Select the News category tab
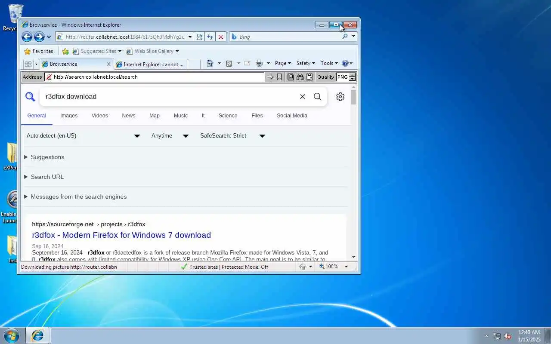This screenshot has width=551, height=344. (129, 116)
